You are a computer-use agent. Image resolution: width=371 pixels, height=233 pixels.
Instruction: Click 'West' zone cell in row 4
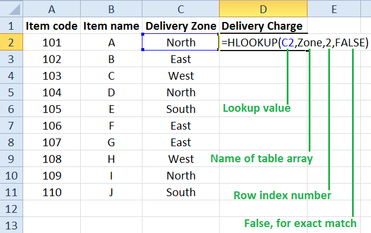[x=181, y=75]
